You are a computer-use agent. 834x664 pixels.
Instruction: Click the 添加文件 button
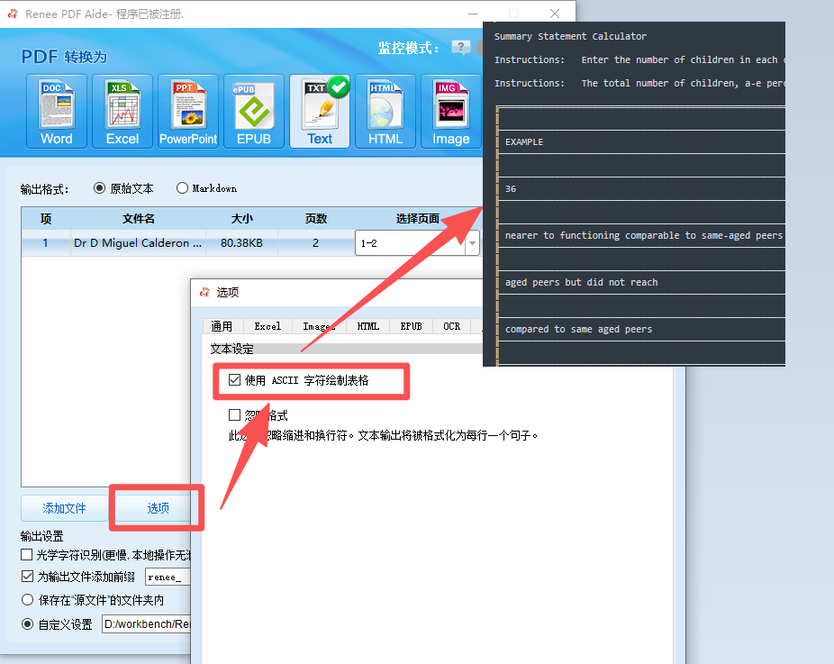coord(64,508)
